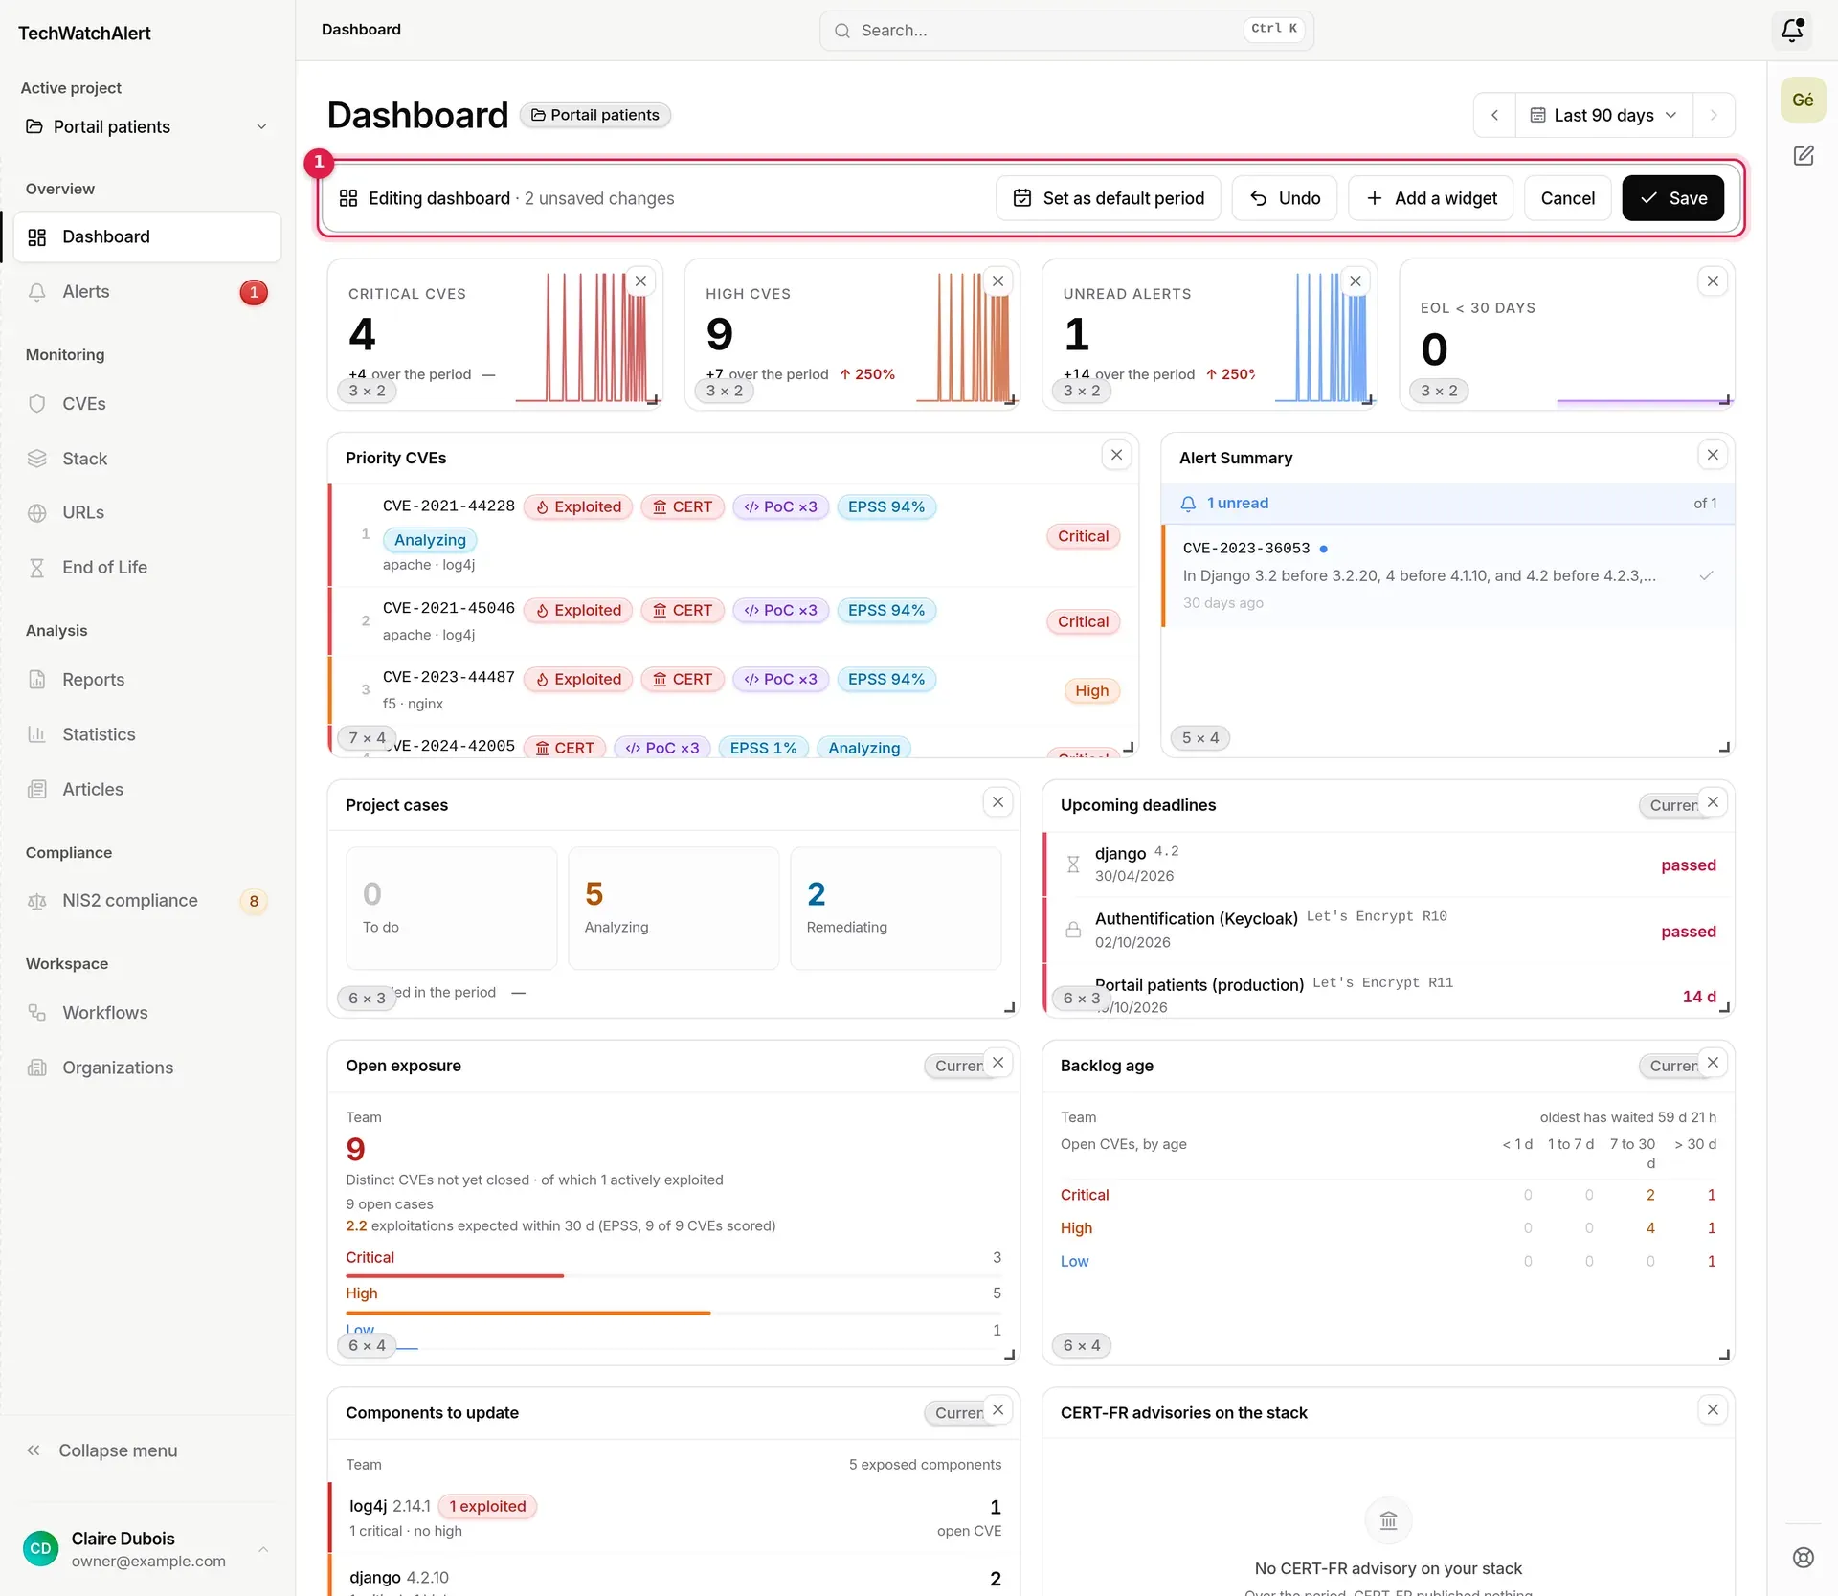Grab resize handle of Alert Summary widget
The height and width of the screenshot is (1596, 1838).
1724,747
